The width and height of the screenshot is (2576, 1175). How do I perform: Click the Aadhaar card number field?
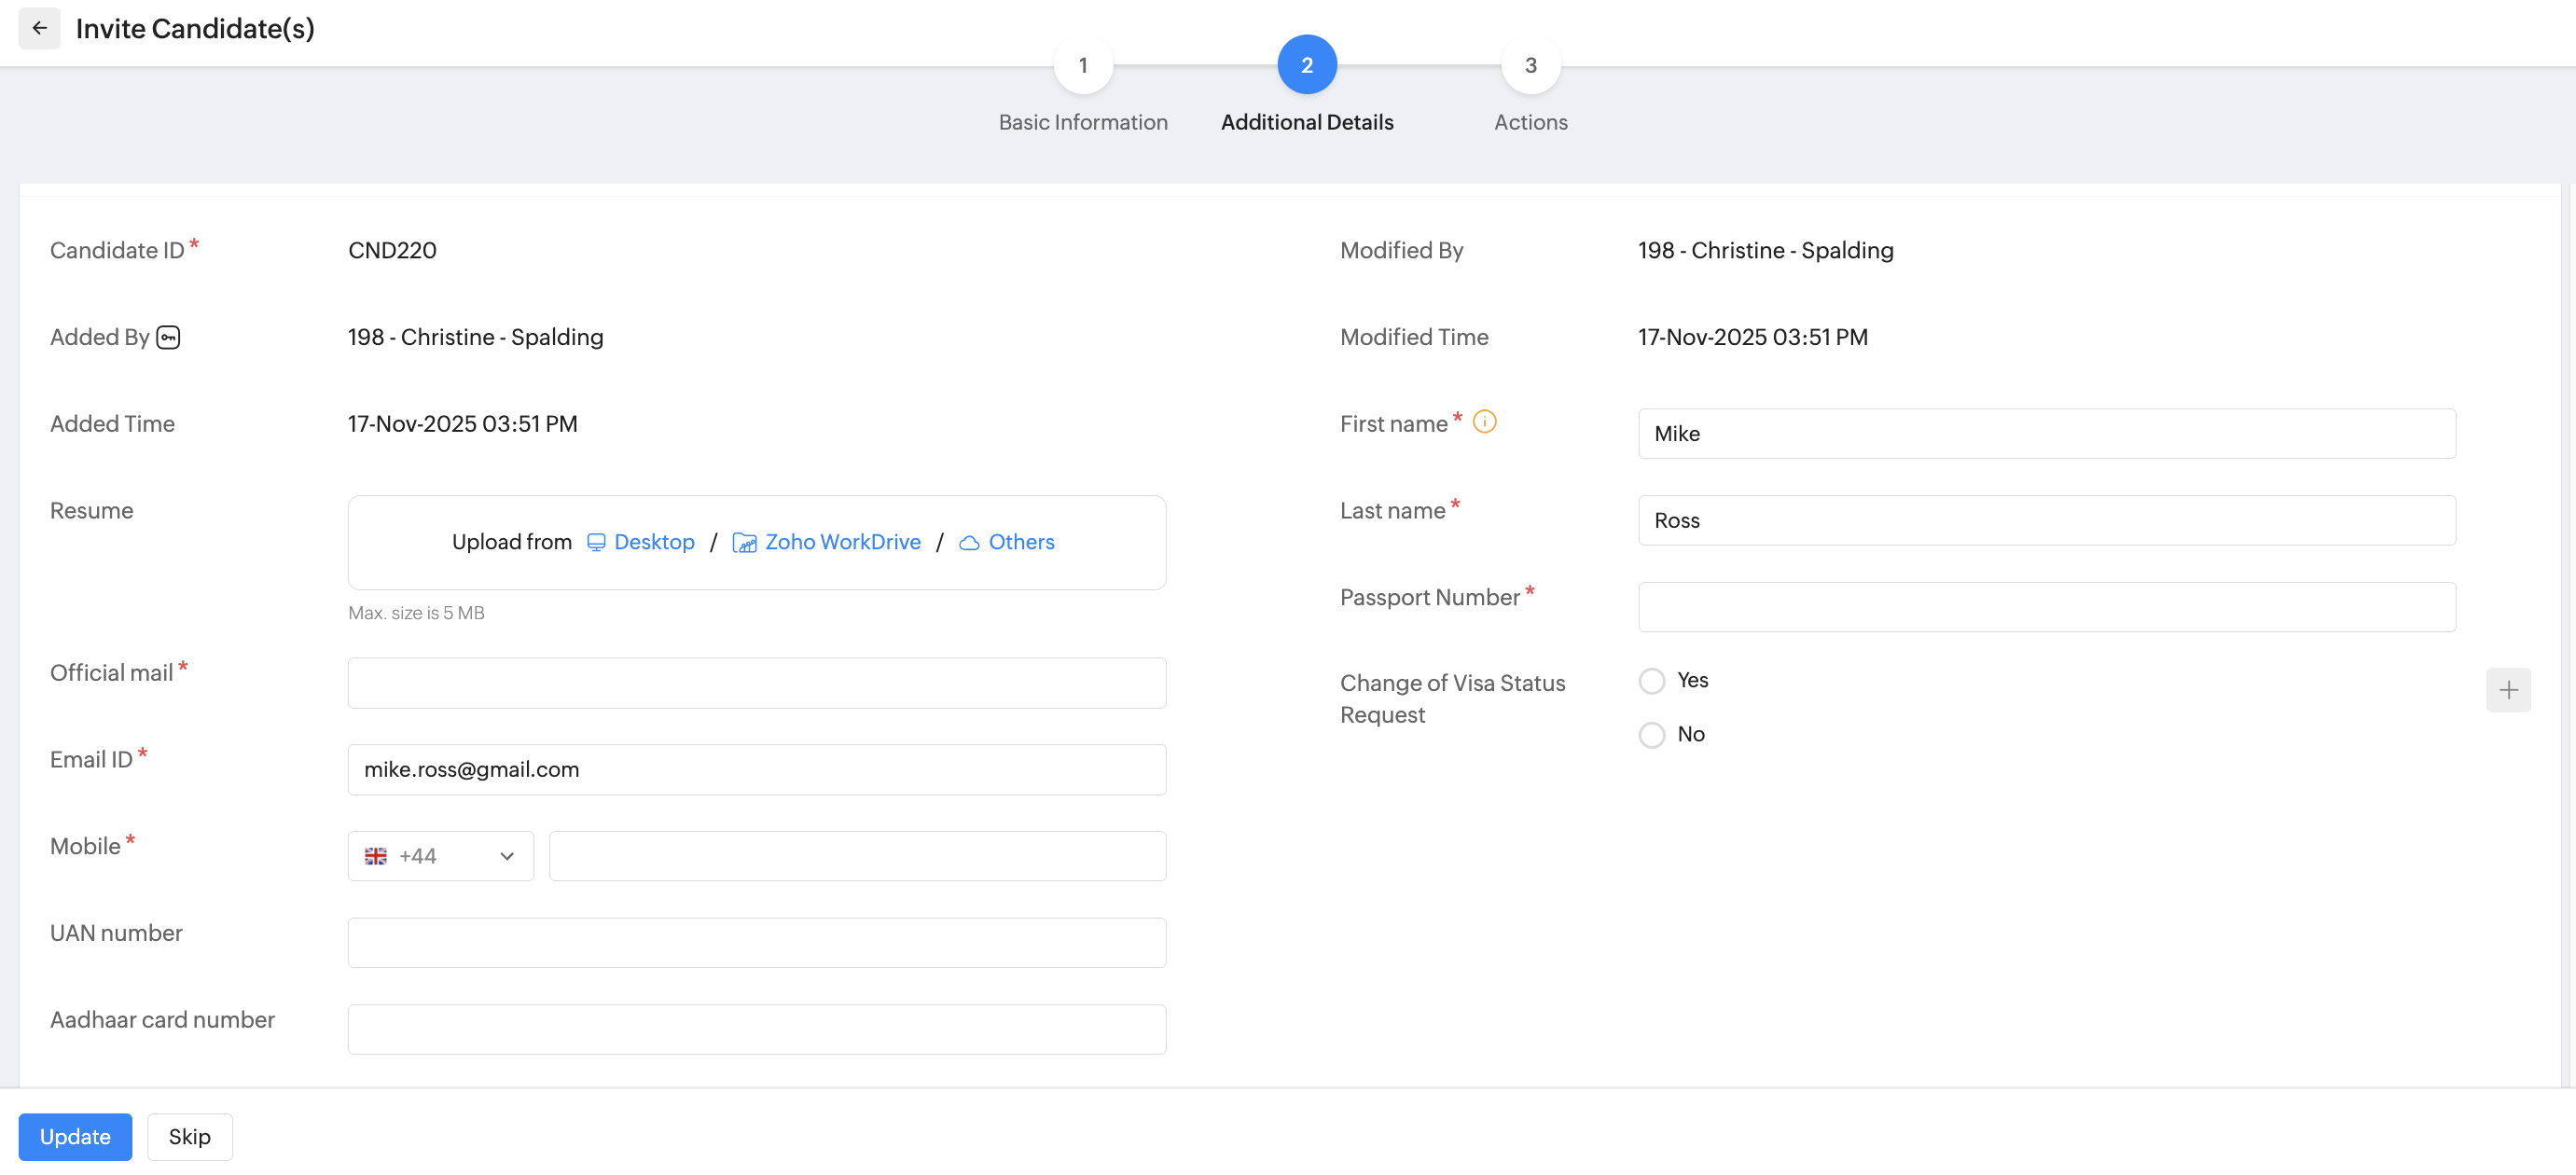[x=756, y=1029]
